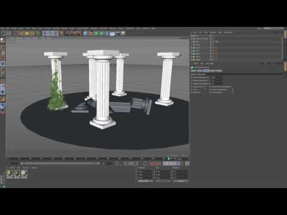This screenshot has width=287, height=215.
Task: Click Apply button in Coordinates panel
Action: [x=181, y=181]
